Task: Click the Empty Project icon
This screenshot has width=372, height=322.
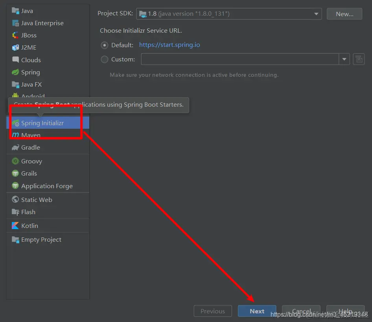Action: 15,240
